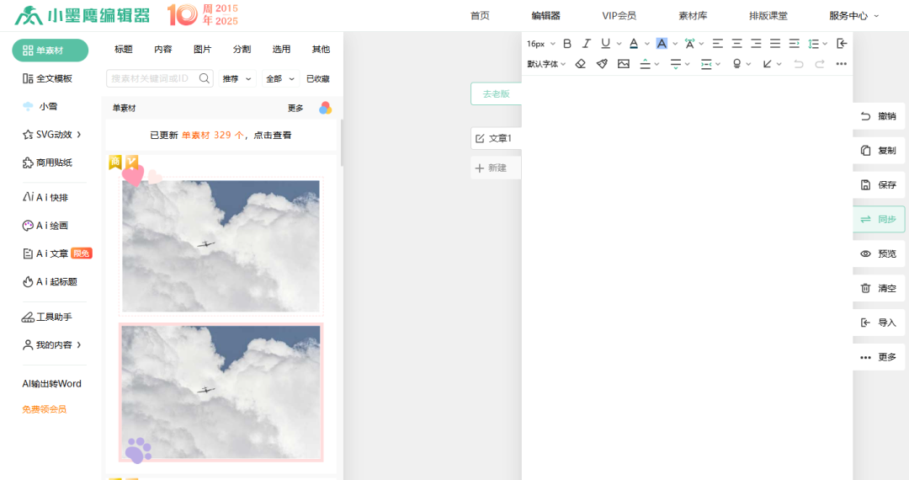Align text center
The width and height of the screenshot is (909, 480).
736,44
